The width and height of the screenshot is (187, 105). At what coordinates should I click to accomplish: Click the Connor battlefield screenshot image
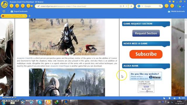(x=67, y=37)
